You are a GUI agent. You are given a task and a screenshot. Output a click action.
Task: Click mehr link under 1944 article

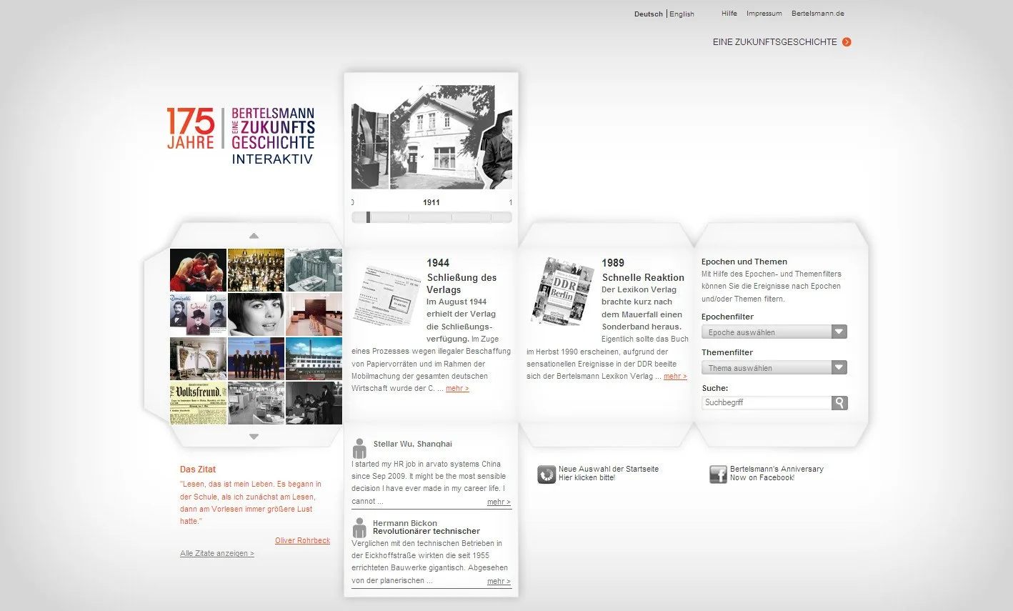click(457, 389)
